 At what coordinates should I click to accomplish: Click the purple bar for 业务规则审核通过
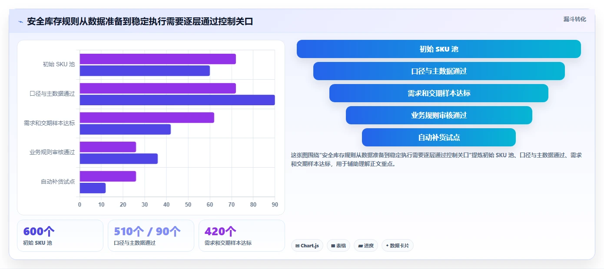tap(108, 147)
